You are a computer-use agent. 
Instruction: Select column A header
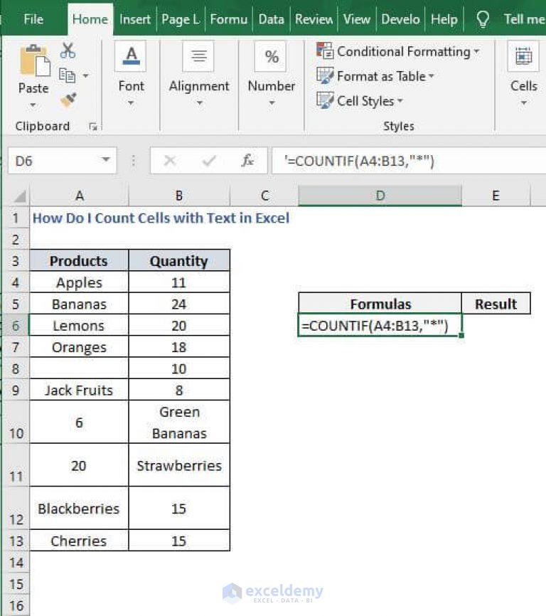(80, 196)
